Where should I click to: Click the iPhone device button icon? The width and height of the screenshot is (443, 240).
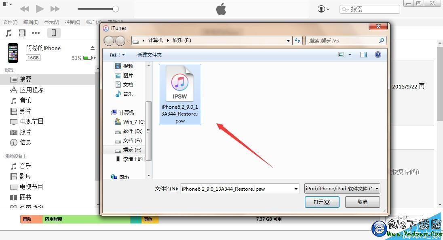[53, 33]
